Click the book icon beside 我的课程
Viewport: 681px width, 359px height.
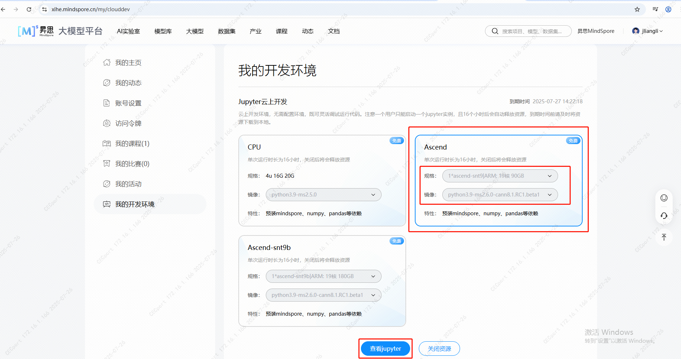107,143
